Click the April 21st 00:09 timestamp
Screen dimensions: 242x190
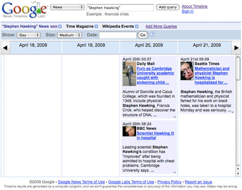click(x=195, y=59)
